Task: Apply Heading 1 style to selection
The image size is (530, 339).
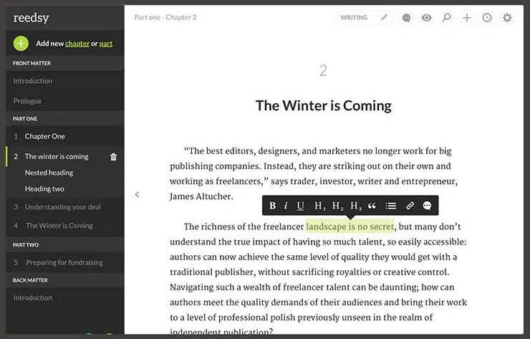Action: tap(319, 206)
